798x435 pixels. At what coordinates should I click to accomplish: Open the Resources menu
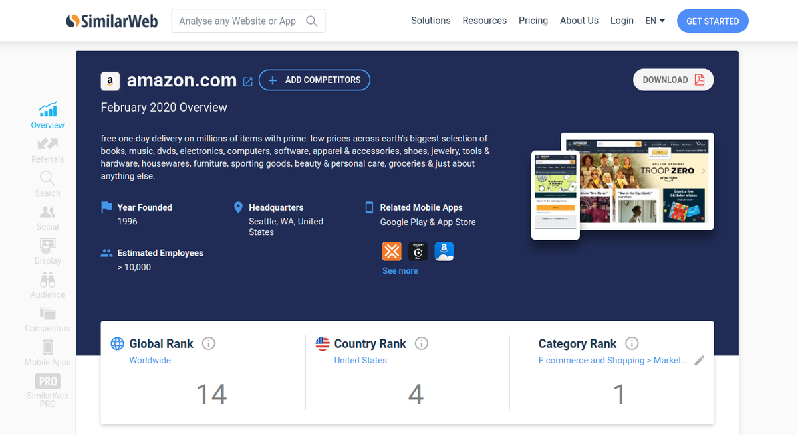pos(485,21)
